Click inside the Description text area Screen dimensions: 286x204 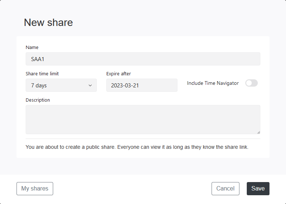143,120
